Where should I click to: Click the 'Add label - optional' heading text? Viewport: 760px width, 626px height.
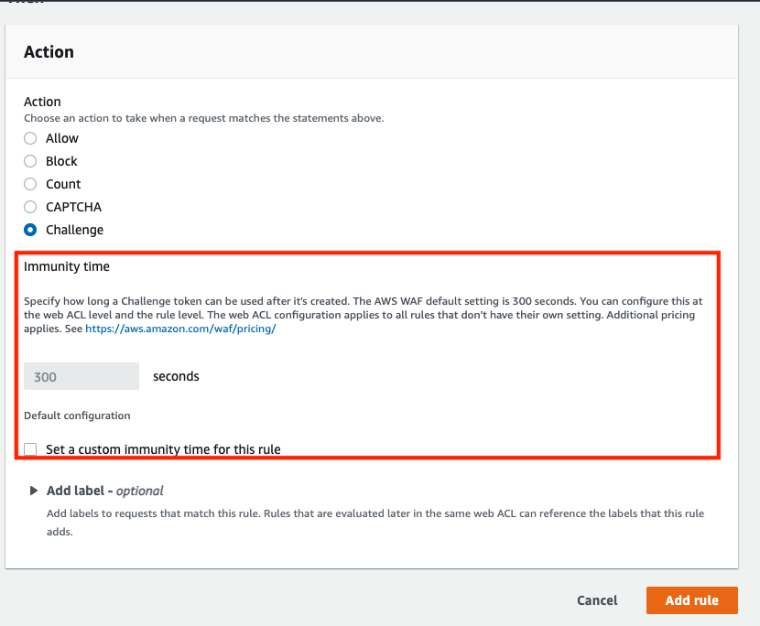point(104,491)
